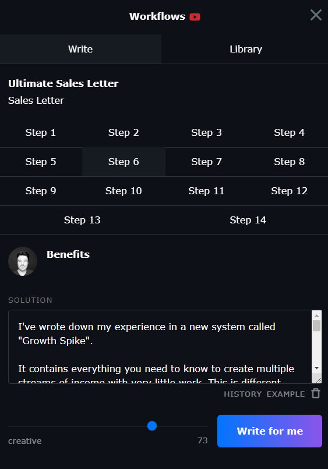Go to Step 1
The width and height of the screenshot is (328, 469).
[41, 132]
